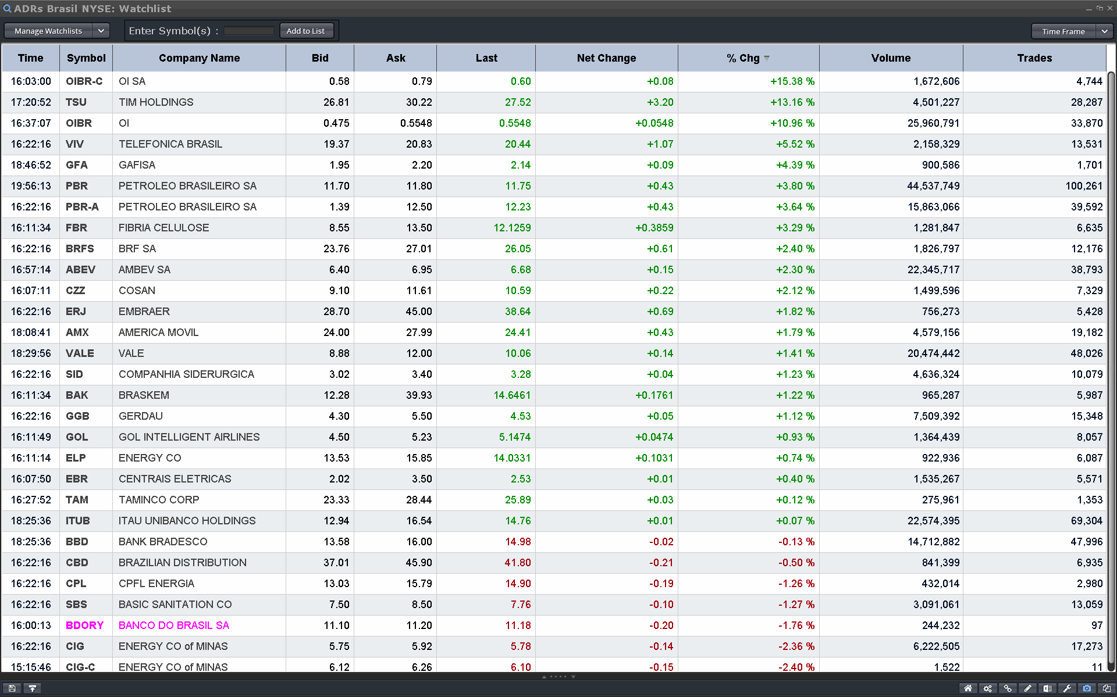Select the BDORY symbol row
The width and height of the screenshot is (1117, 697).
(84, 625)
